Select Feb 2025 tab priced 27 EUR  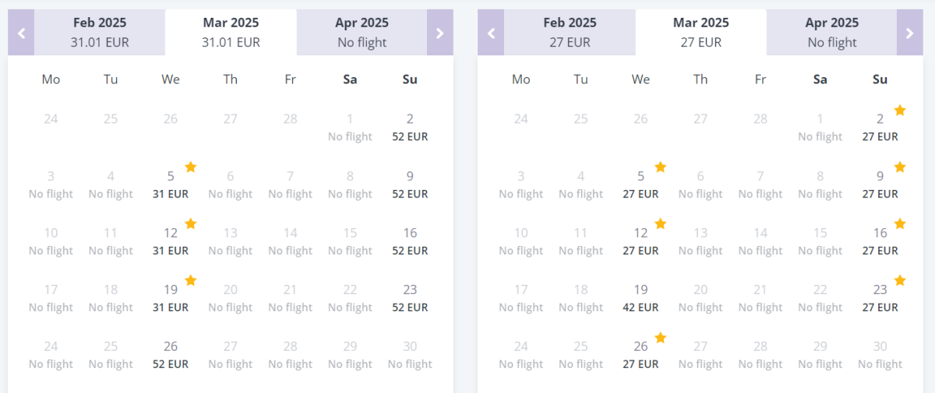coord(570,33)
